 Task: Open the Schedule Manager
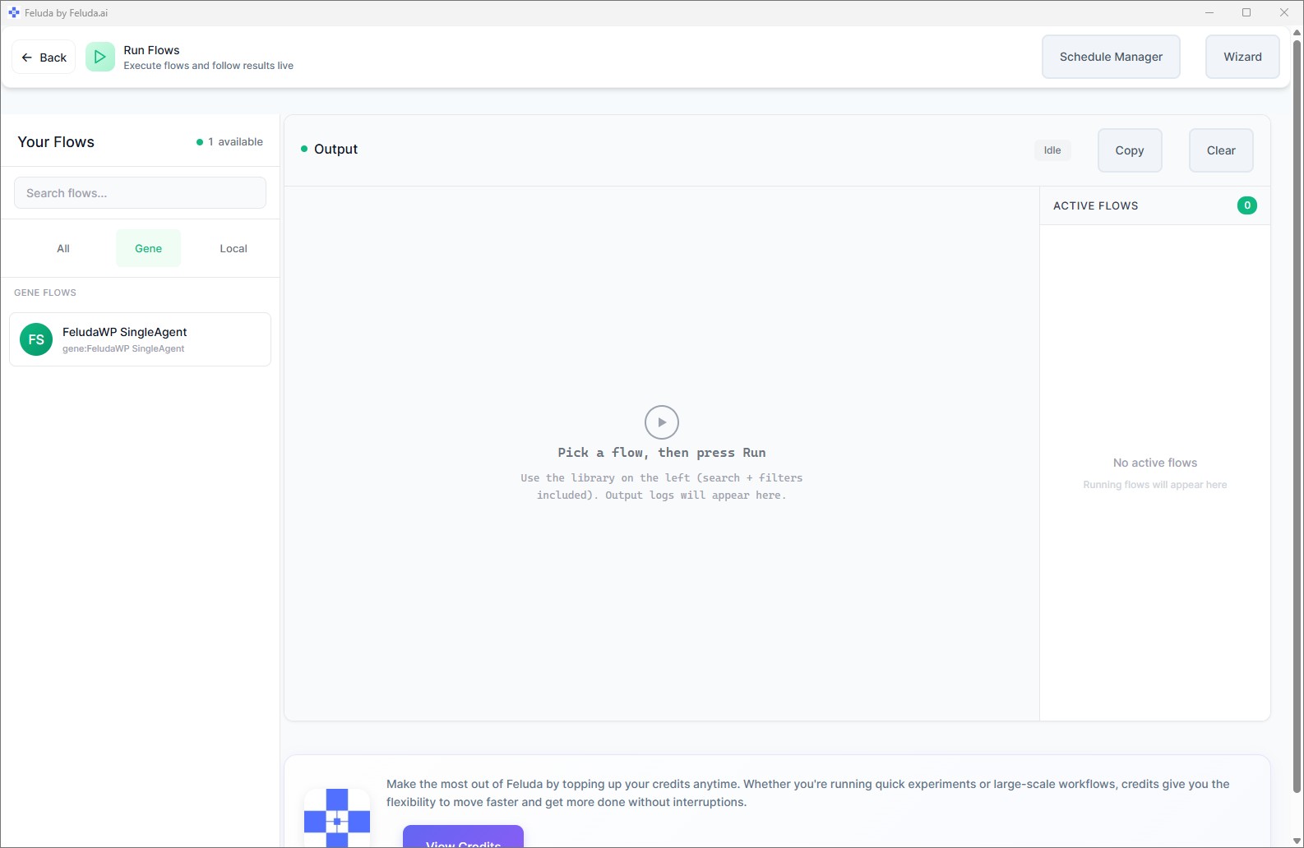pyautogui.click(x=1111, y=57)
